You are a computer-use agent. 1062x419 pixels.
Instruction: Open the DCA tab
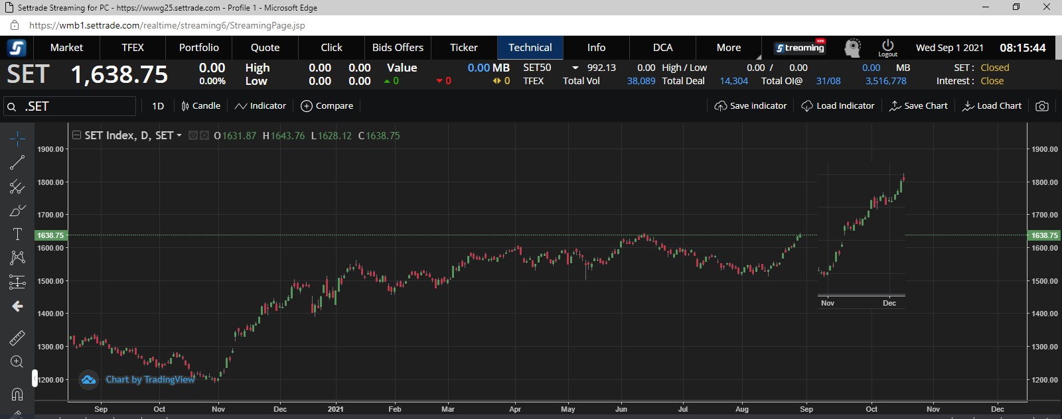tap(663, 48)
